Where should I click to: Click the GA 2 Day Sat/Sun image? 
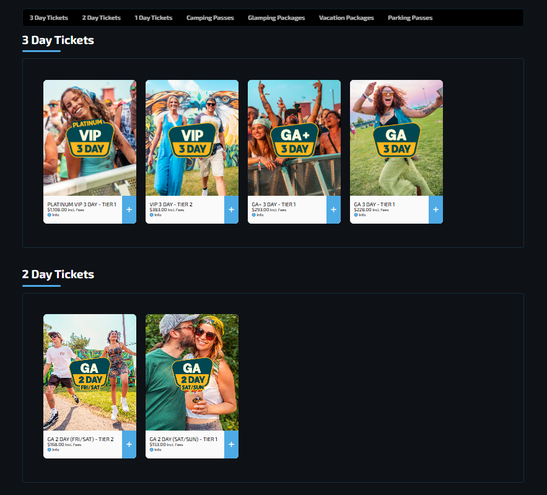click(192, 372)
